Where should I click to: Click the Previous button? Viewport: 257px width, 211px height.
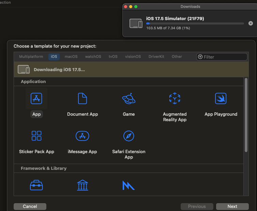[x=197, y=207]
